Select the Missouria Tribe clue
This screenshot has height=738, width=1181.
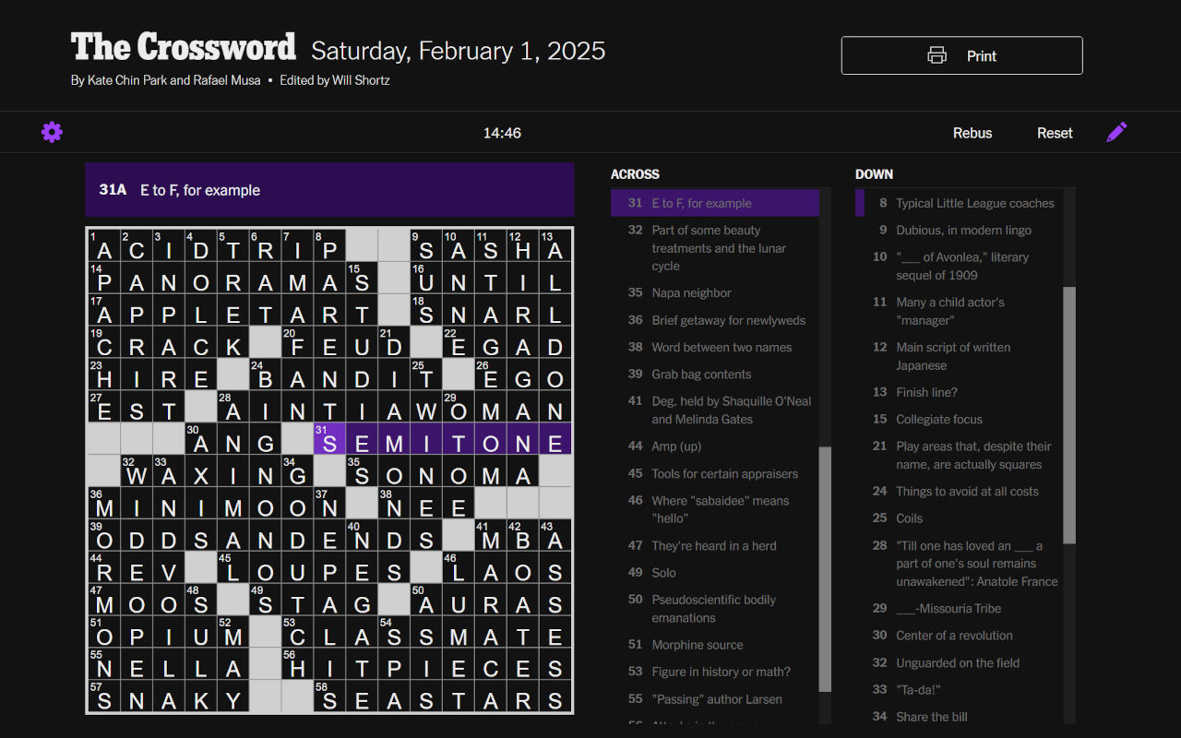[960, 609]
